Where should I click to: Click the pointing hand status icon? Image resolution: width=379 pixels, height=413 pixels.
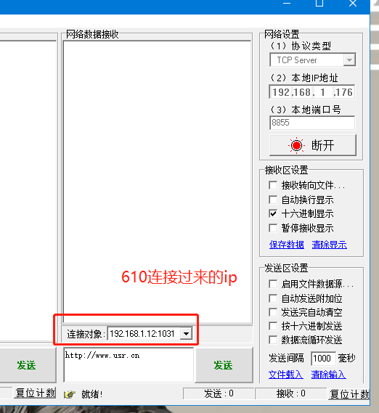(70, 394)
